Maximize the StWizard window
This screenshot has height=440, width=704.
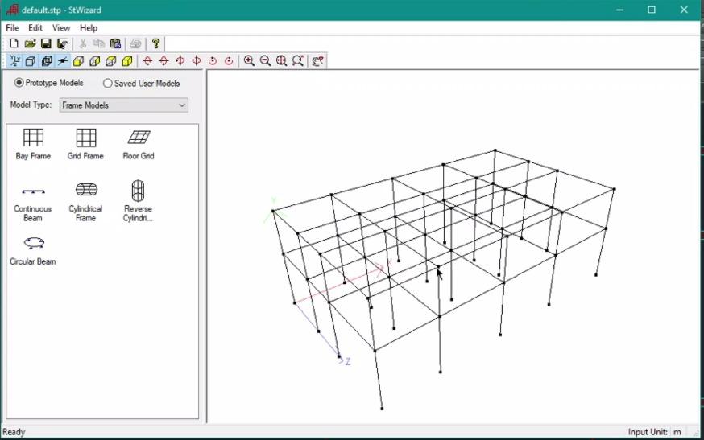click(x=652, y=10)
